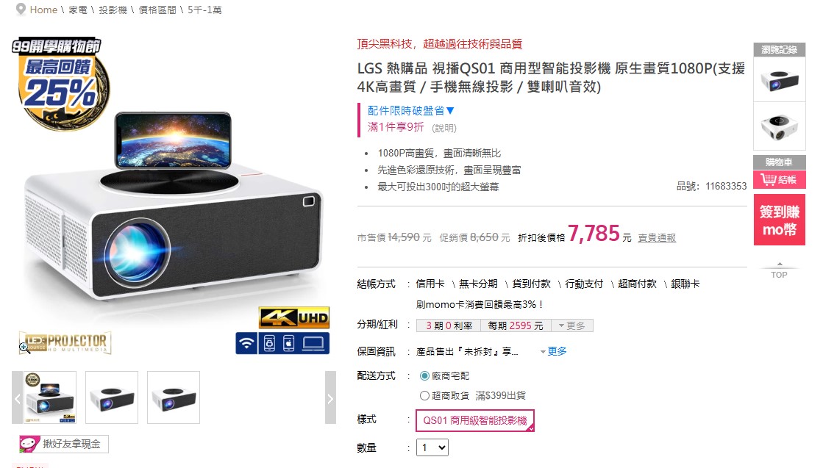Click the 99開學購物節 25% promo badge
The height and width of the screenshot is (468, 823).
(x=60, y=82)
